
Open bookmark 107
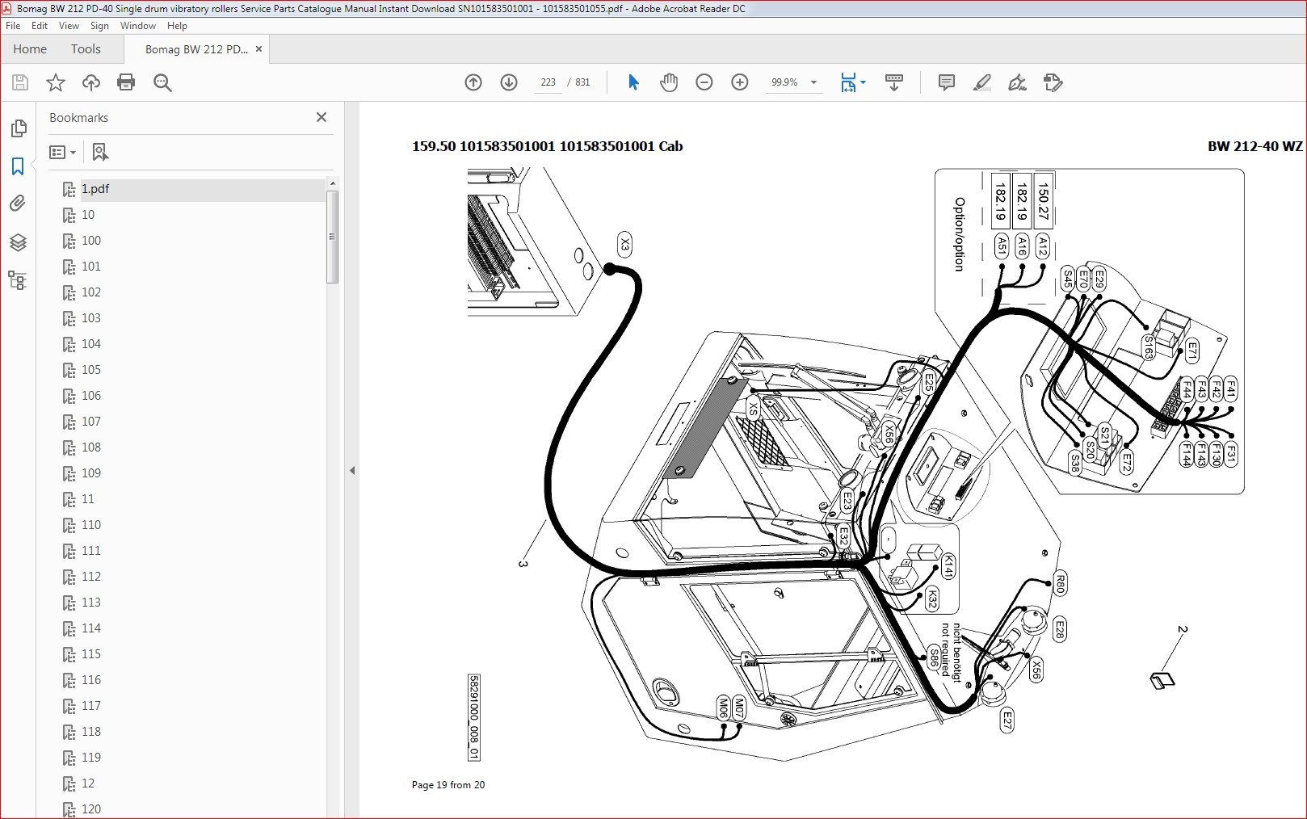click(90, 422)
